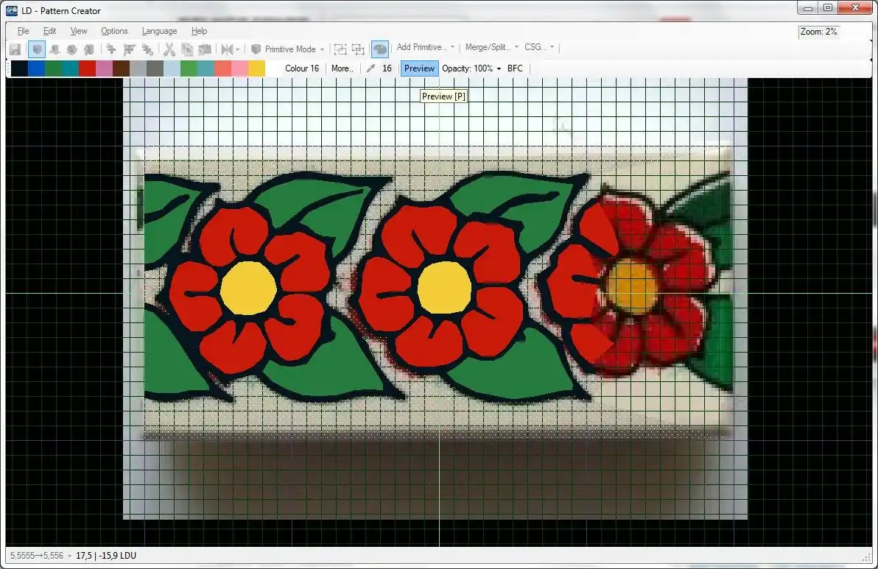Viewport: 878px width, 569px height.
Task: Click the LD Pattern Creator title bar app icon
Action: 12,10
